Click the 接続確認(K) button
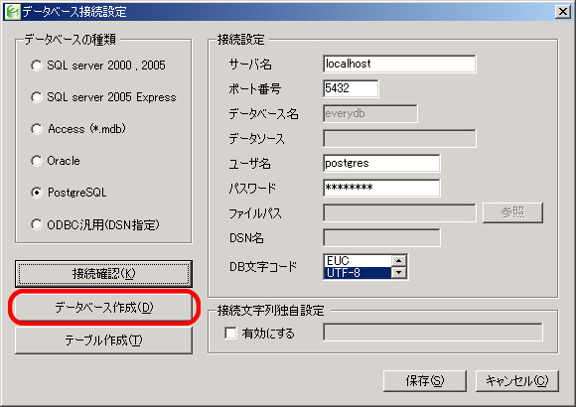Screen dimensions: 576x407 point(103,274)
